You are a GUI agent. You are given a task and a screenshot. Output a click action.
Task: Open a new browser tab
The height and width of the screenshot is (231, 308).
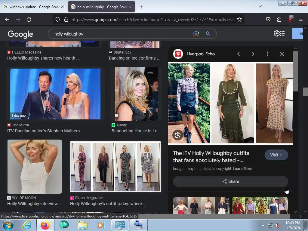[x=141, y=7]
